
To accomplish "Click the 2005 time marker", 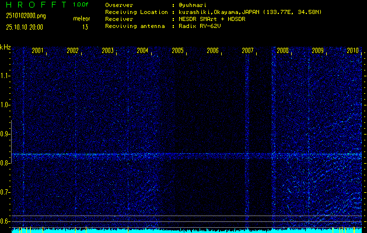I will coord(177,51).
